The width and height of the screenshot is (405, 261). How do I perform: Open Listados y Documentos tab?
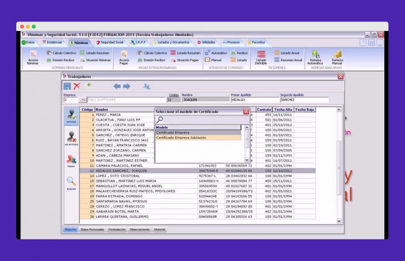[x=171, y=43]
